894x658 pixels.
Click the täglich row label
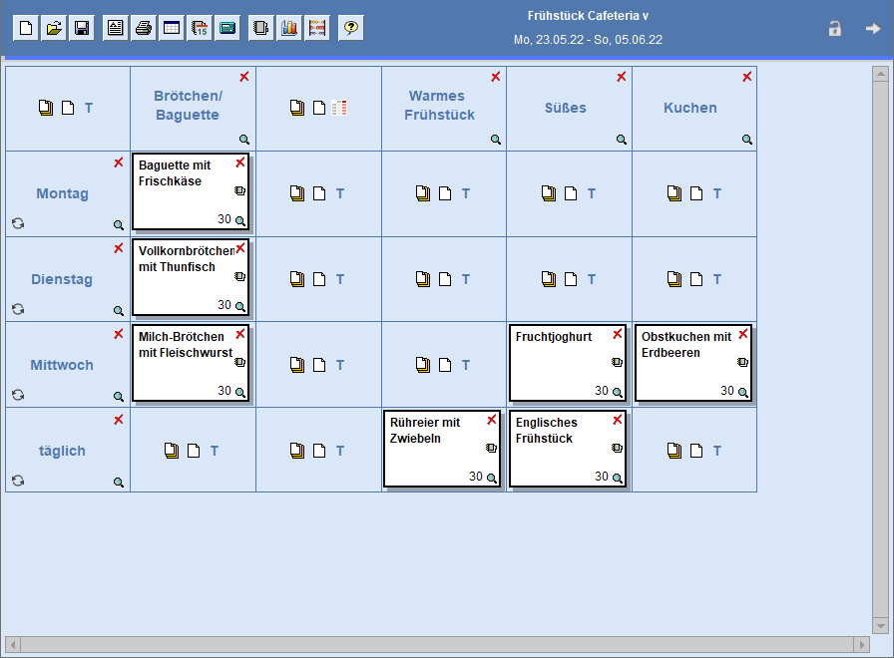coord(62,451)
